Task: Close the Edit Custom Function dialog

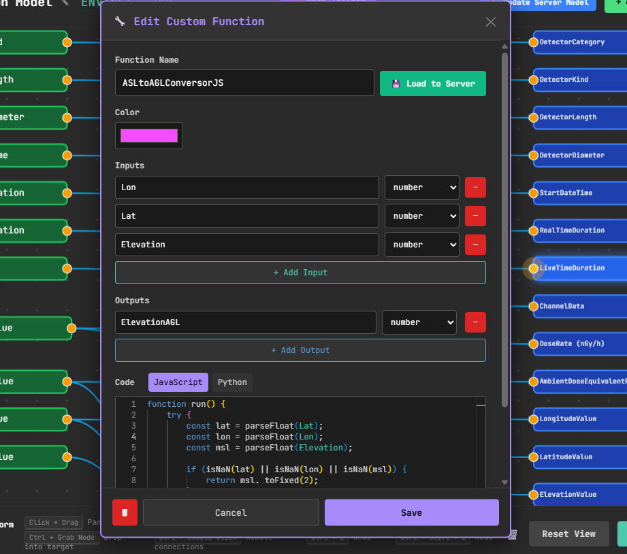Action: point(491,22)
